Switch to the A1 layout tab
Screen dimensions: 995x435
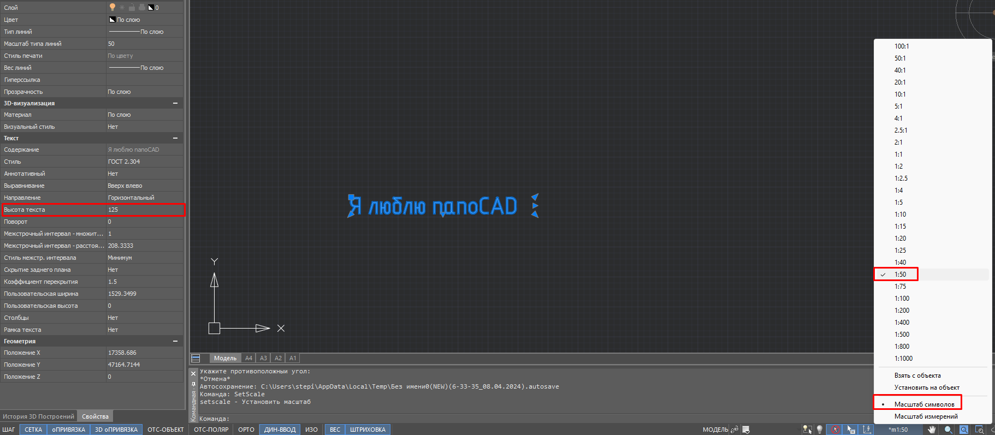(x=293, y=358)
